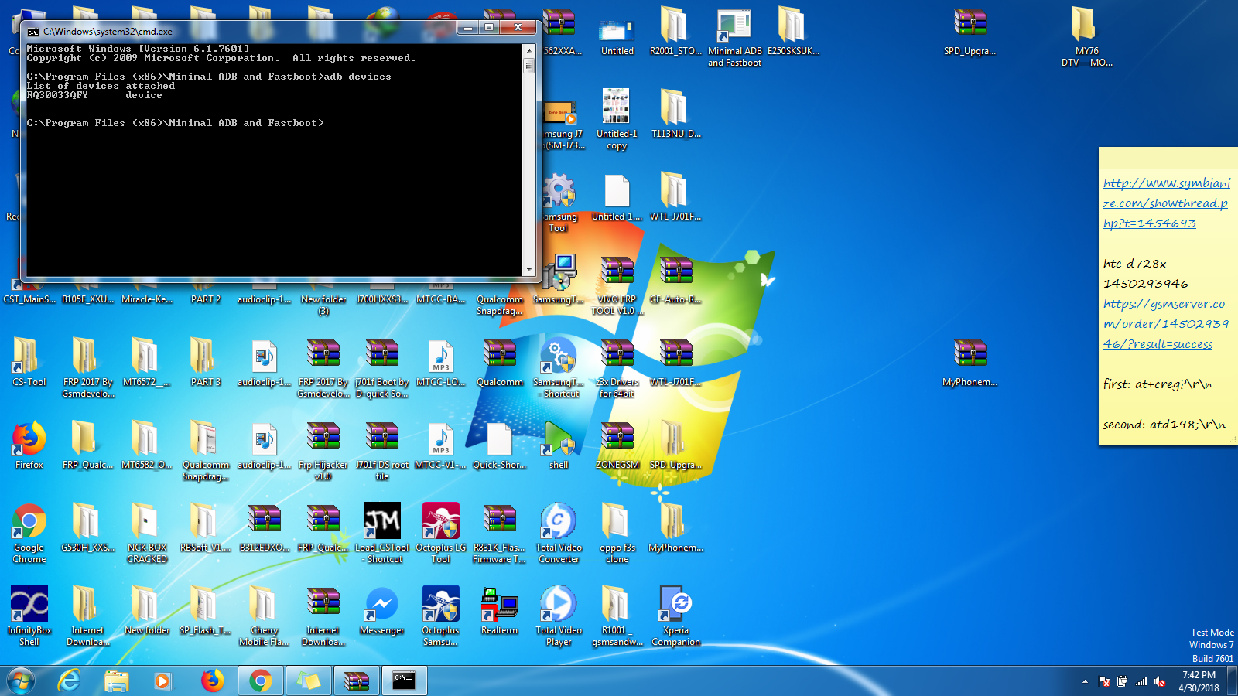Launch Total Video Converter
The image size is (1238, 696).
point(558,533)
